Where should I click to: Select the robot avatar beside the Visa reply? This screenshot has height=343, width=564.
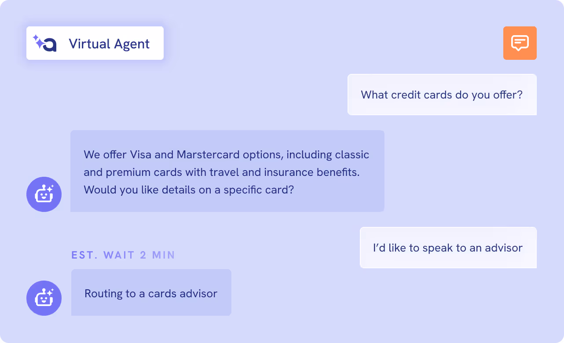point(44,194)
